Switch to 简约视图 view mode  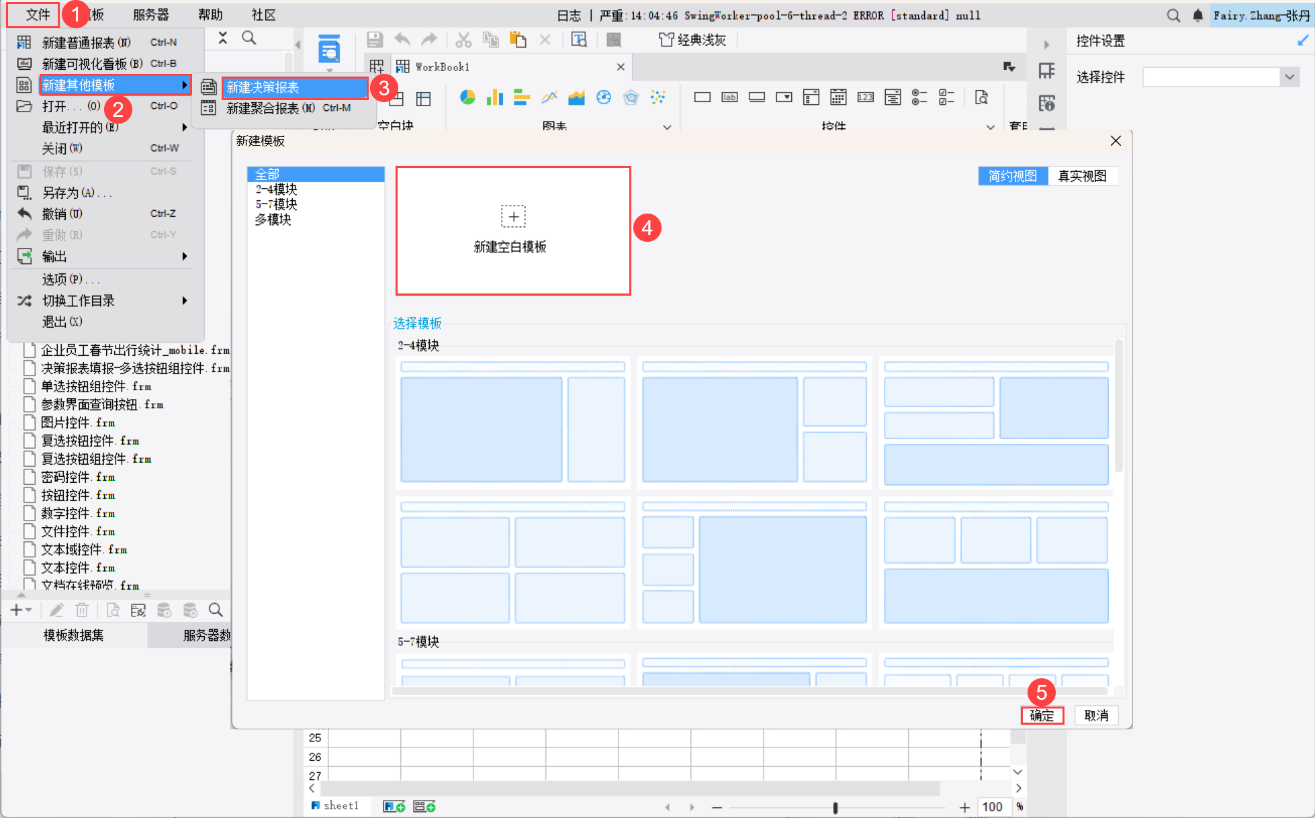pos(1012,176)
